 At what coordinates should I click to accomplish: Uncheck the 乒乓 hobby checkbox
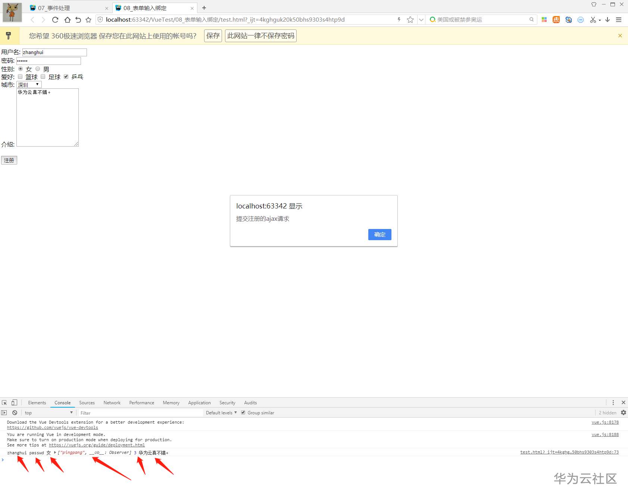pyautogui.click(x=66, y=77)
